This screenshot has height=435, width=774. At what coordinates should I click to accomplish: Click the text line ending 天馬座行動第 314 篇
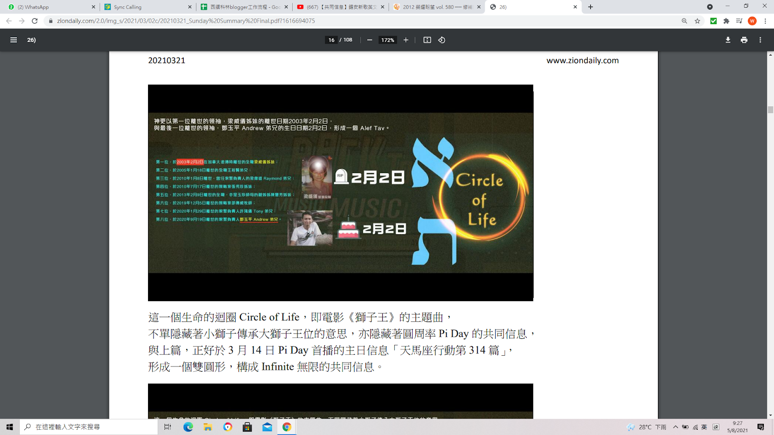(331, 350)
